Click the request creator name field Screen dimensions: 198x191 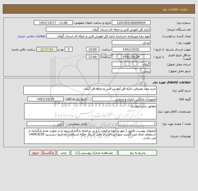coord(98,36)
